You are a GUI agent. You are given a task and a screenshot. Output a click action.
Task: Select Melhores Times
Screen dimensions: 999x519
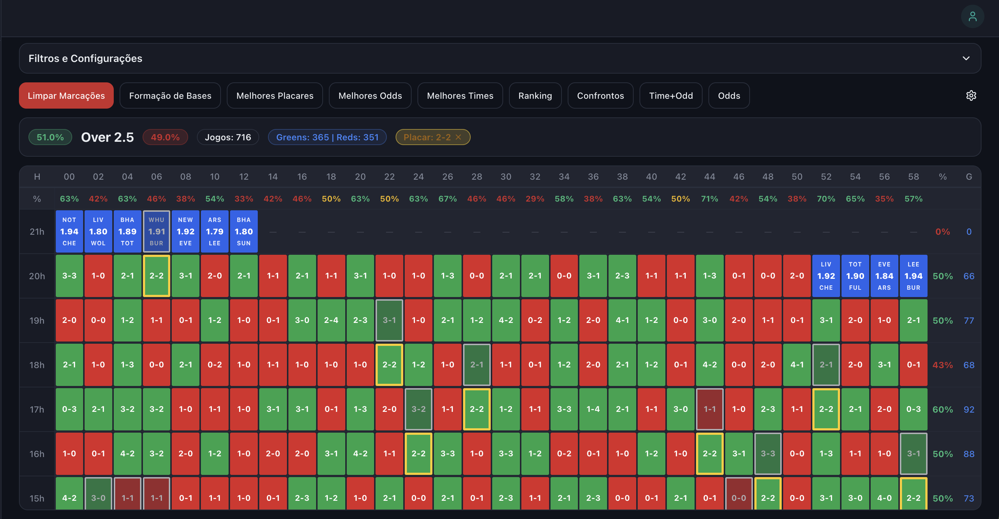click(x=460, y=95)
